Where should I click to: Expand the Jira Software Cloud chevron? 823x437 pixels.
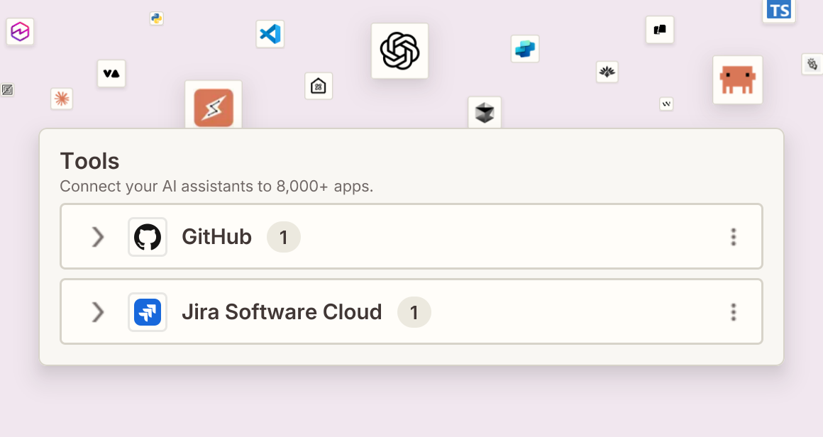(x=98, y=312)
